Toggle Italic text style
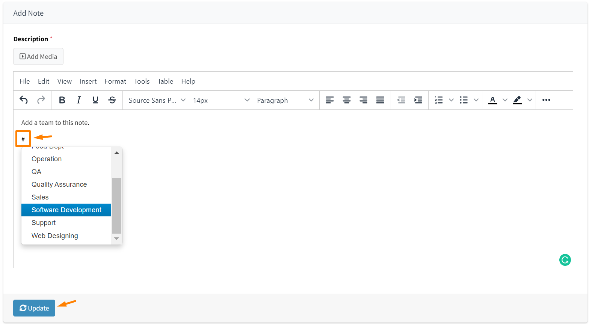Screen dimensions: 589x324 pos(79,100)
